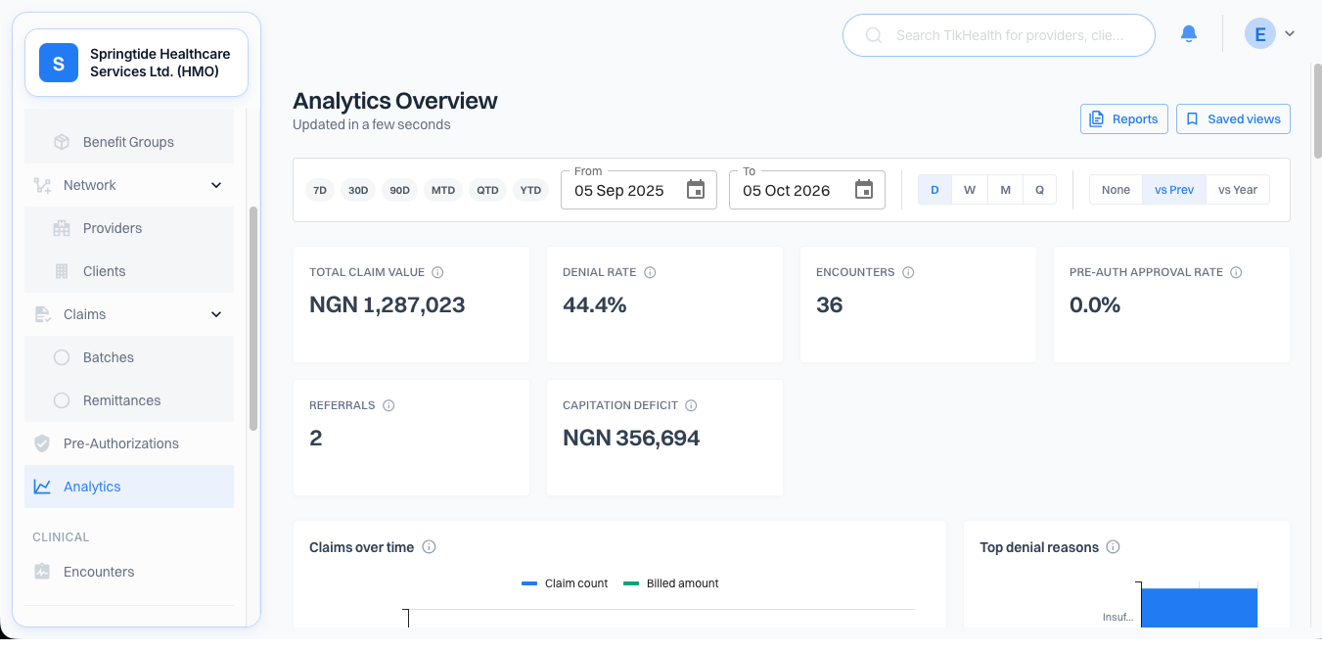Apply 30D date preset

pyautogui.click(x=358, y=190)
